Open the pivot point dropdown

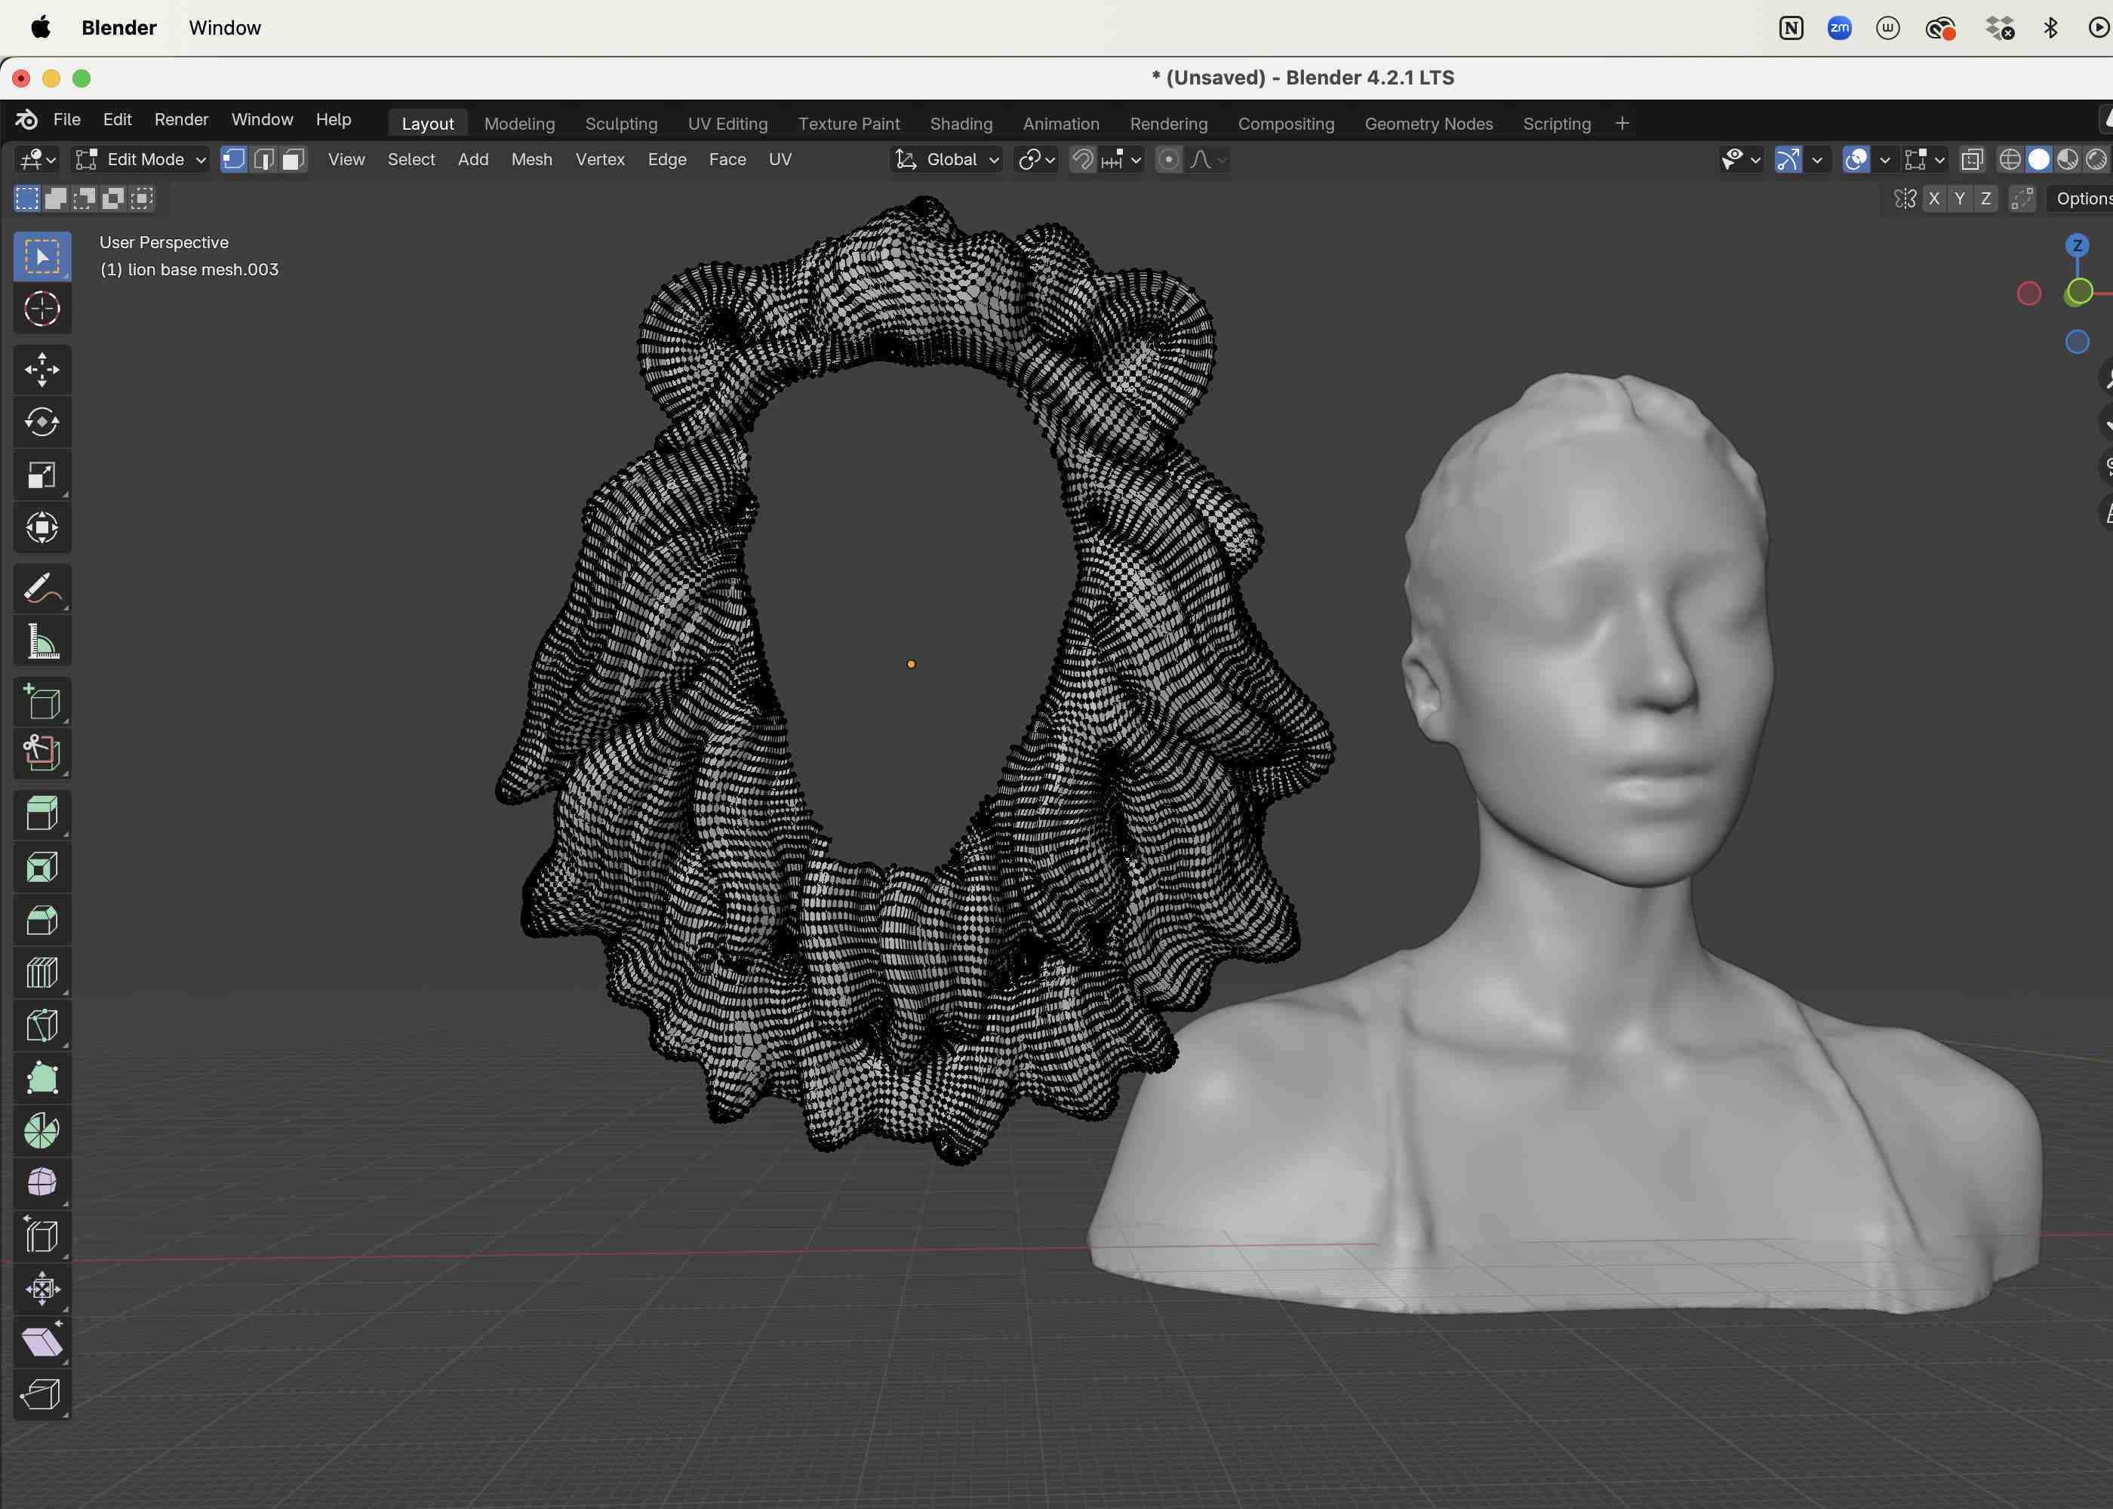(x=1036, y=160)
